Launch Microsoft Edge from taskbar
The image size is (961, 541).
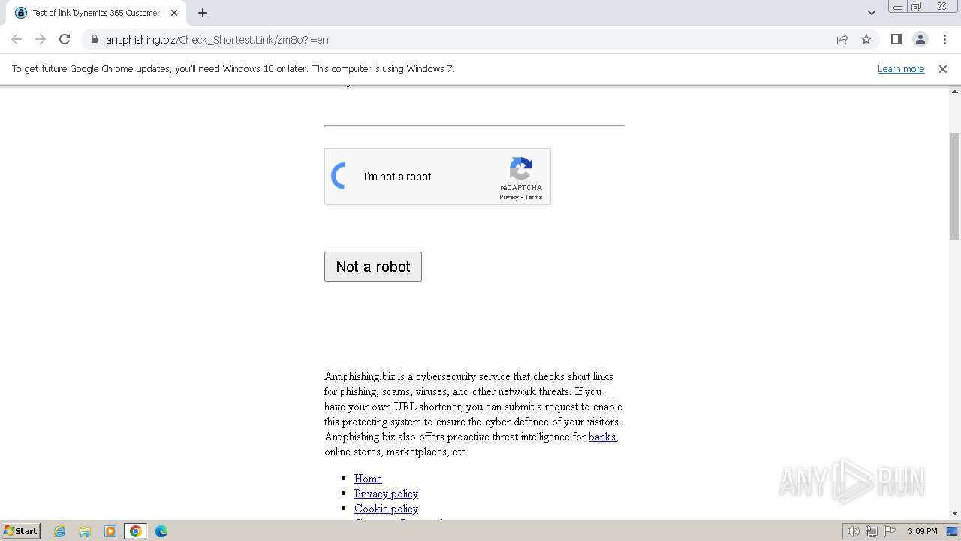161,531
